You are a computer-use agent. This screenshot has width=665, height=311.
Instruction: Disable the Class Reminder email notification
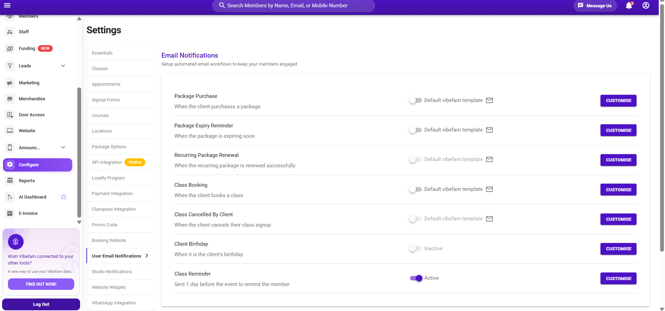[x=416, y=278]
